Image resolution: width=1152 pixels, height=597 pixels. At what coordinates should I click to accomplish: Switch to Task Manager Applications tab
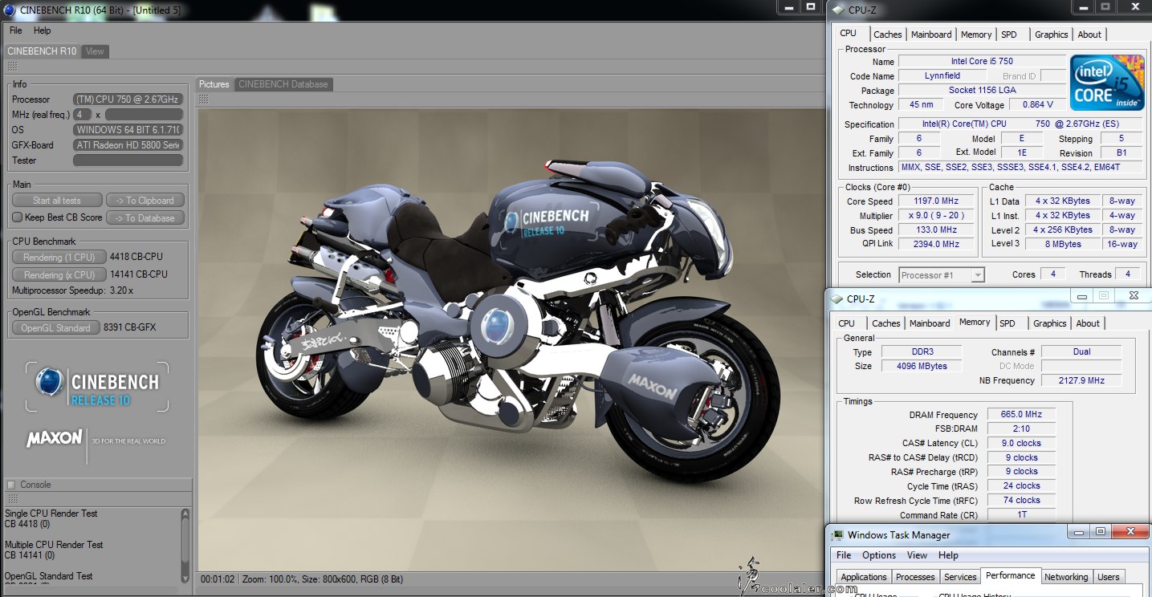click(x=864, y=577)
